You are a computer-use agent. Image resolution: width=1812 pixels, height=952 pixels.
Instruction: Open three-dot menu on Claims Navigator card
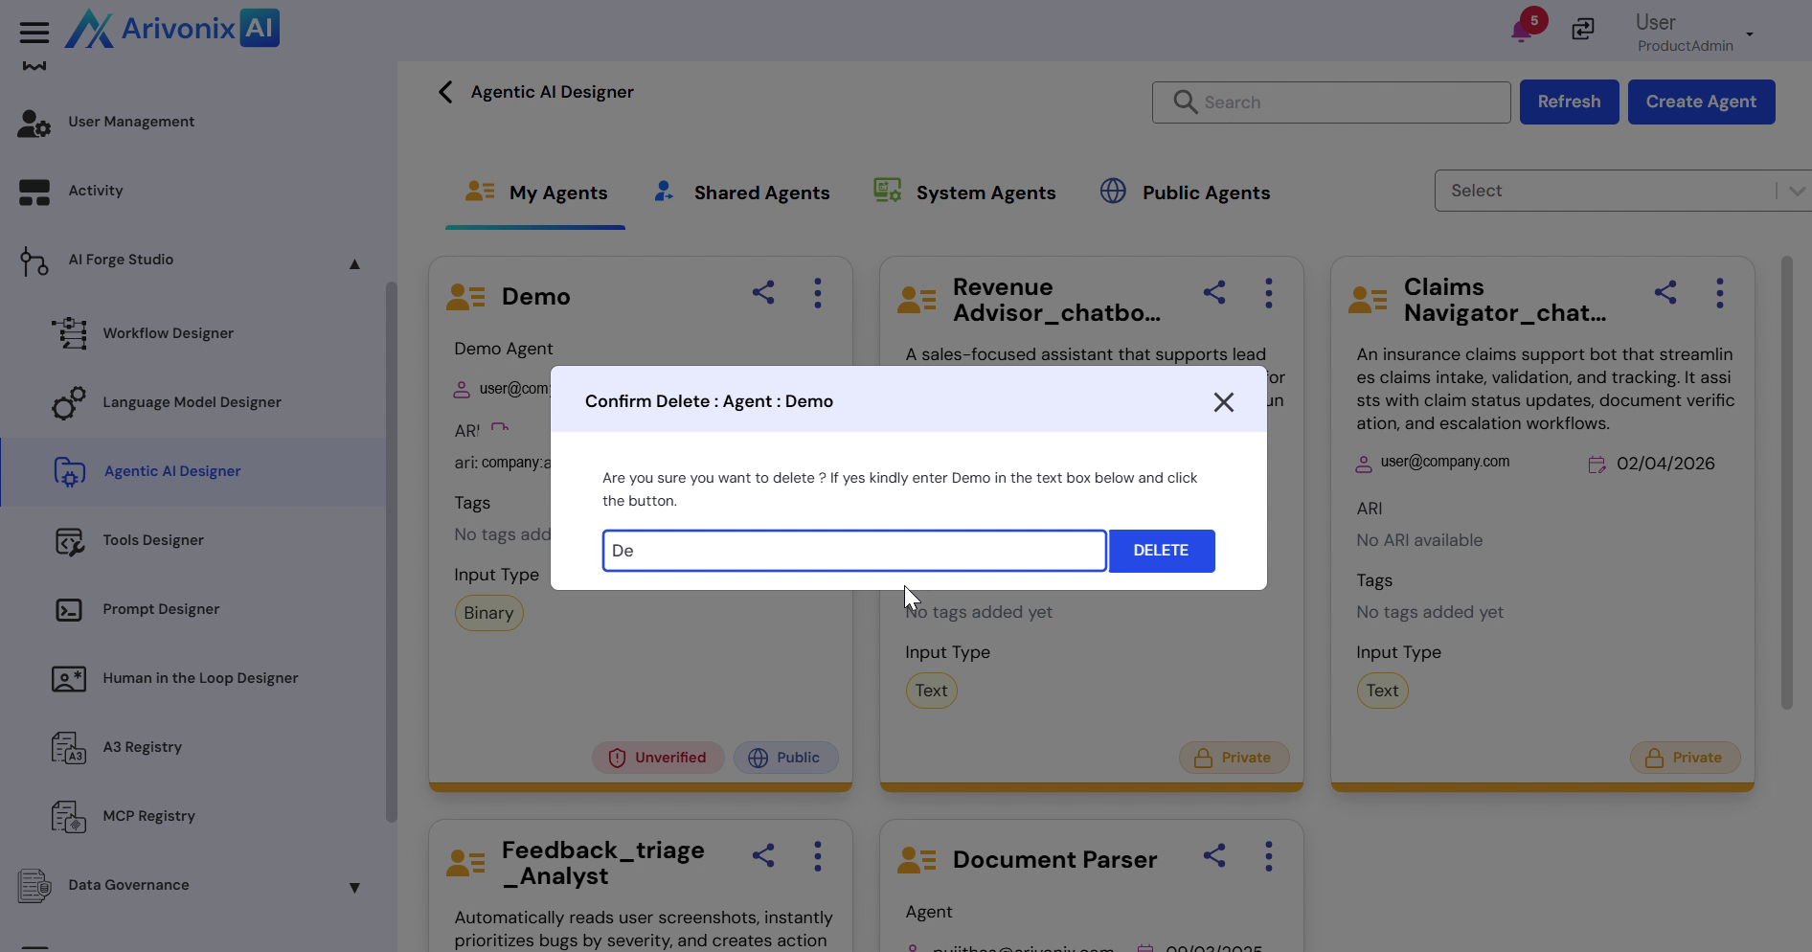1719,293
